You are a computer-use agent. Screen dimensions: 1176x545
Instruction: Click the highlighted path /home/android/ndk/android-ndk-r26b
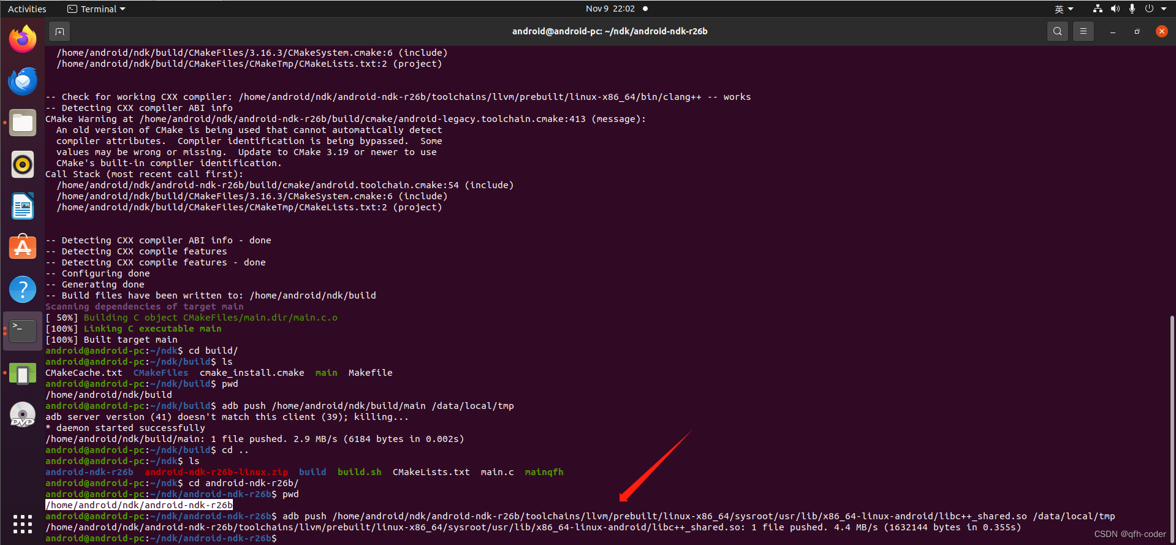pos(139,505)
